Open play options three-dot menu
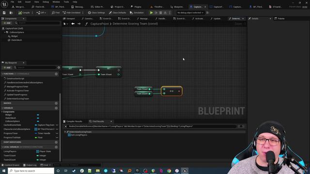 (x=170, y=13)
